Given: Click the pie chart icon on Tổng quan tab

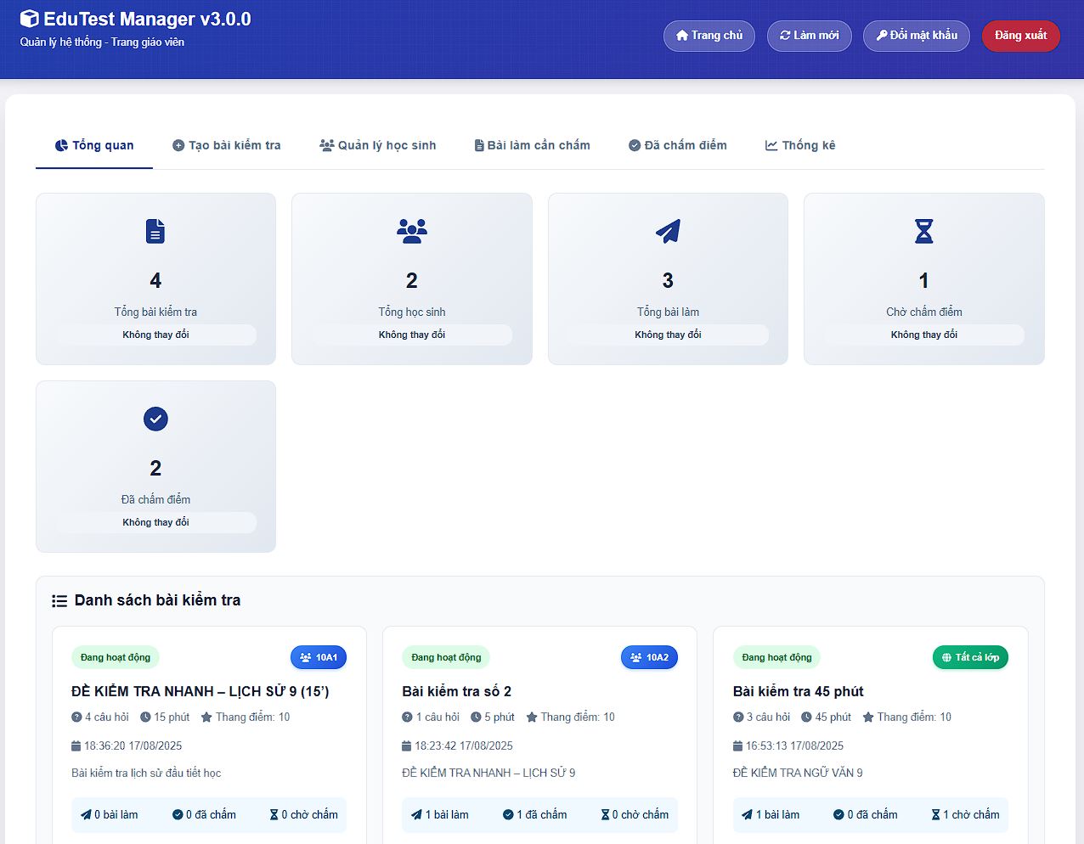Looking at the screenshot, I should pyautogui.click(x=61, y=145).
